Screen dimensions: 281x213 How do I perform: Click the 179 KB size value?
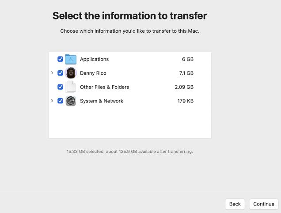[x=185, y=101]
